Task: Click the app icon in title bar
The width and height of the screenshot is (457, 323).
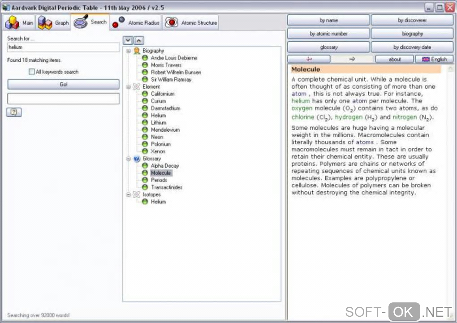Action: (6, 7)
